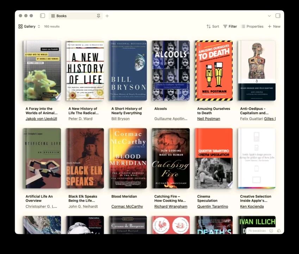Open the Properties menu
Screen dimensions: 299x254
tap(252, 26)
